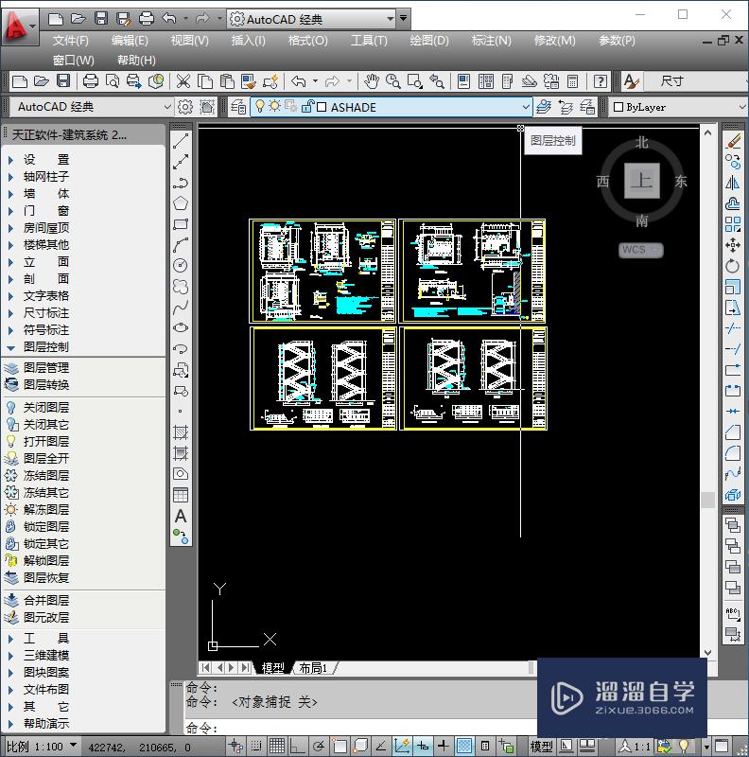749x757 pixels.
Task: Select the Line draw tool
Action: pos(181,141)
